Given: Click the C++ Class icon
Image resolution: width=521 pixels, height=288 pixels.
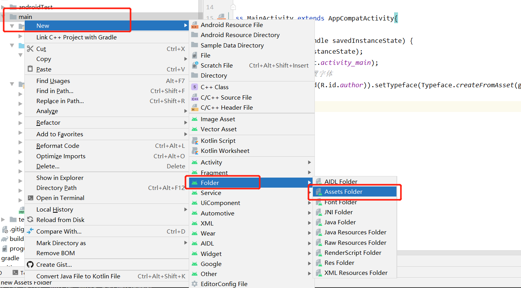Looking at the screenshot, I should 195,87.
